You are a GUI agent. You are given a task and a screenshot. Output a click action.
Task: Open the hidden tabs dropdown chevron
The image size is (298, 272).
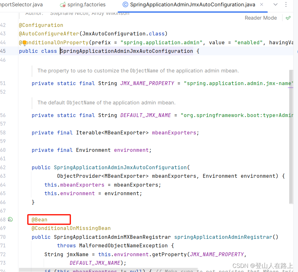click(276, 4)
